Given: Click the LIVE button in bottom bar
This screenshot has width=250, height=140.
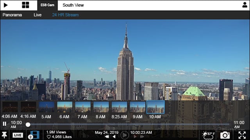Looking at the screenshot, I should click(x=18, y=135).
